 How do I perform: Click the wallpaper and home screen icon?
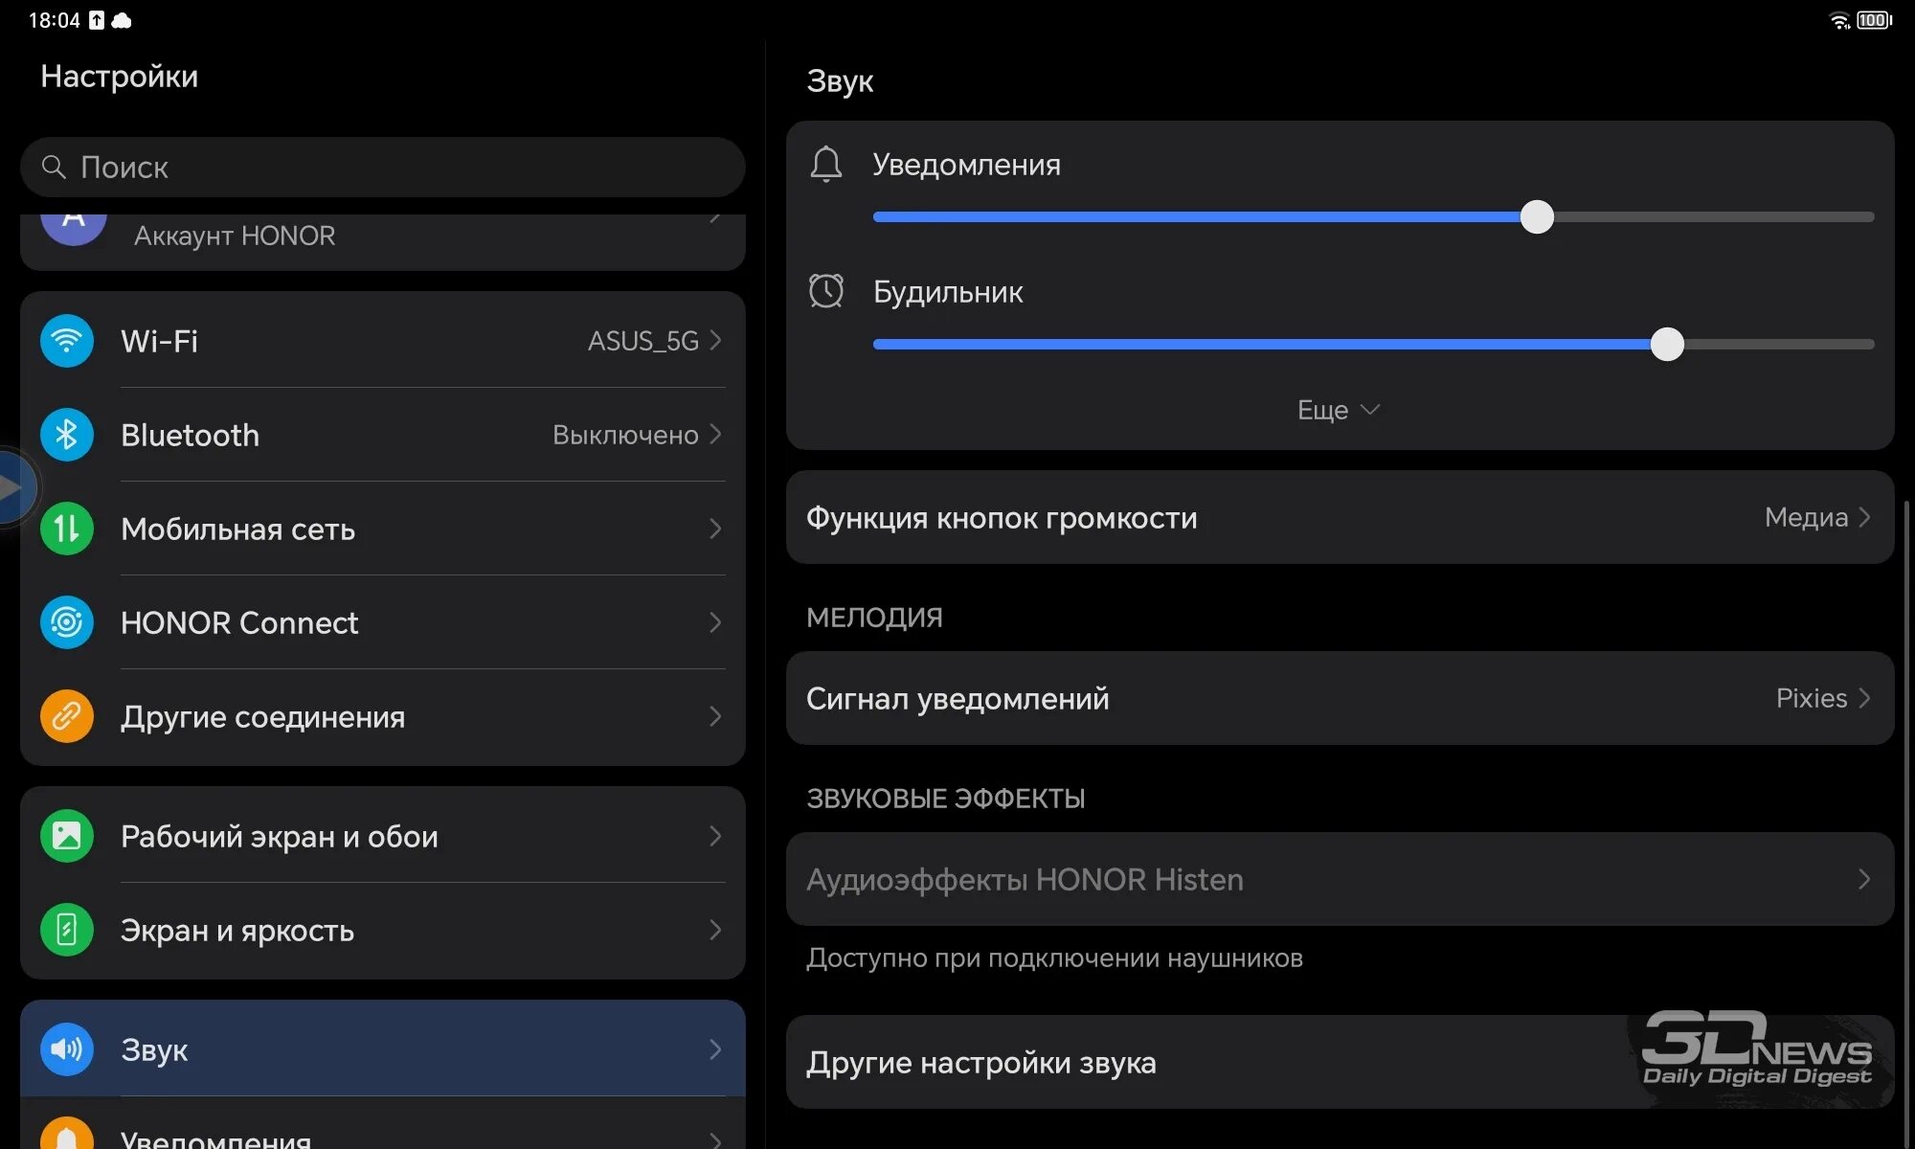tap(67, 836)
